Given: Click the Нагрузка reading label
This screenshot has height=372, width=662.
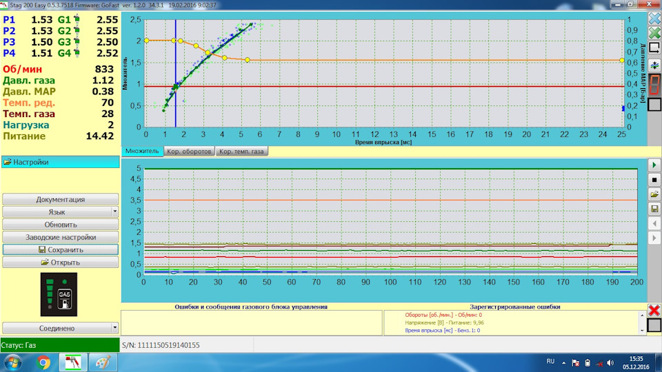Looking at the screenshot, I should (26, 125).
